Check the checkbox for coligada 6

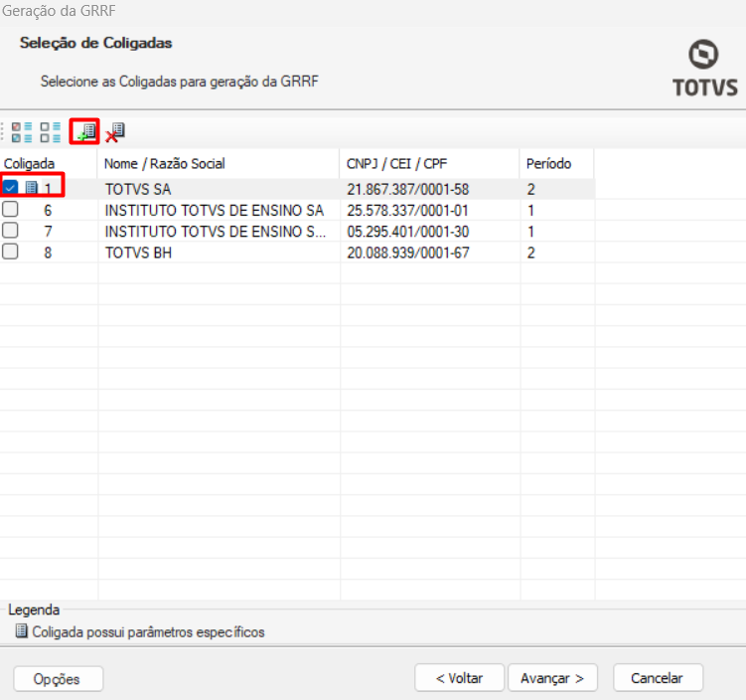(10, 209)
